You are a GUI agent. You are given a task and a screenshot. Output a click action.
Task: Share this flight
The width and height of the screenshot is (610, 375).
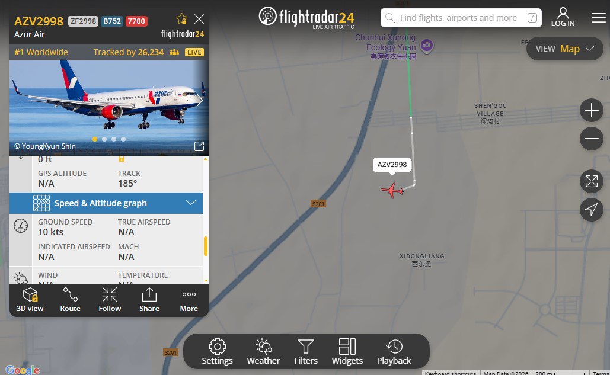click(149, 300)
